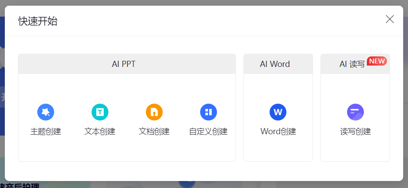
Task: Choose the 文本创建 label
Action: (100, 132)
